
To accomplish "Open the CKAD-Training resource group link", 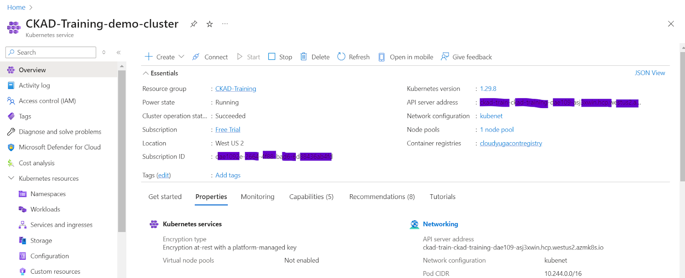I will (235, 88).
